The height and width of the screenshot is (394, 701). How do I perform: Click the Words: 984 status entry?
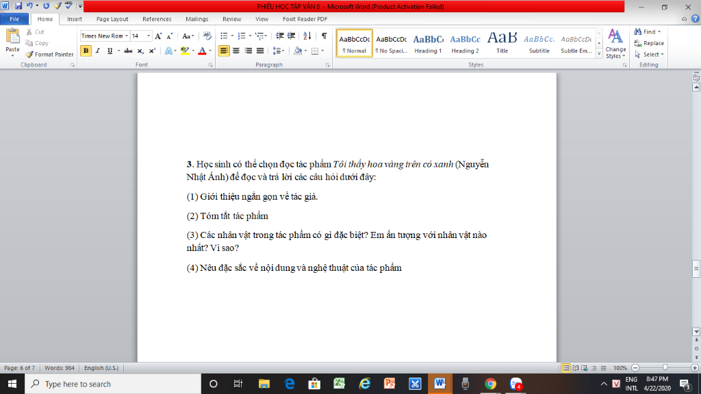pyautogui.click(x=60, y=368)
